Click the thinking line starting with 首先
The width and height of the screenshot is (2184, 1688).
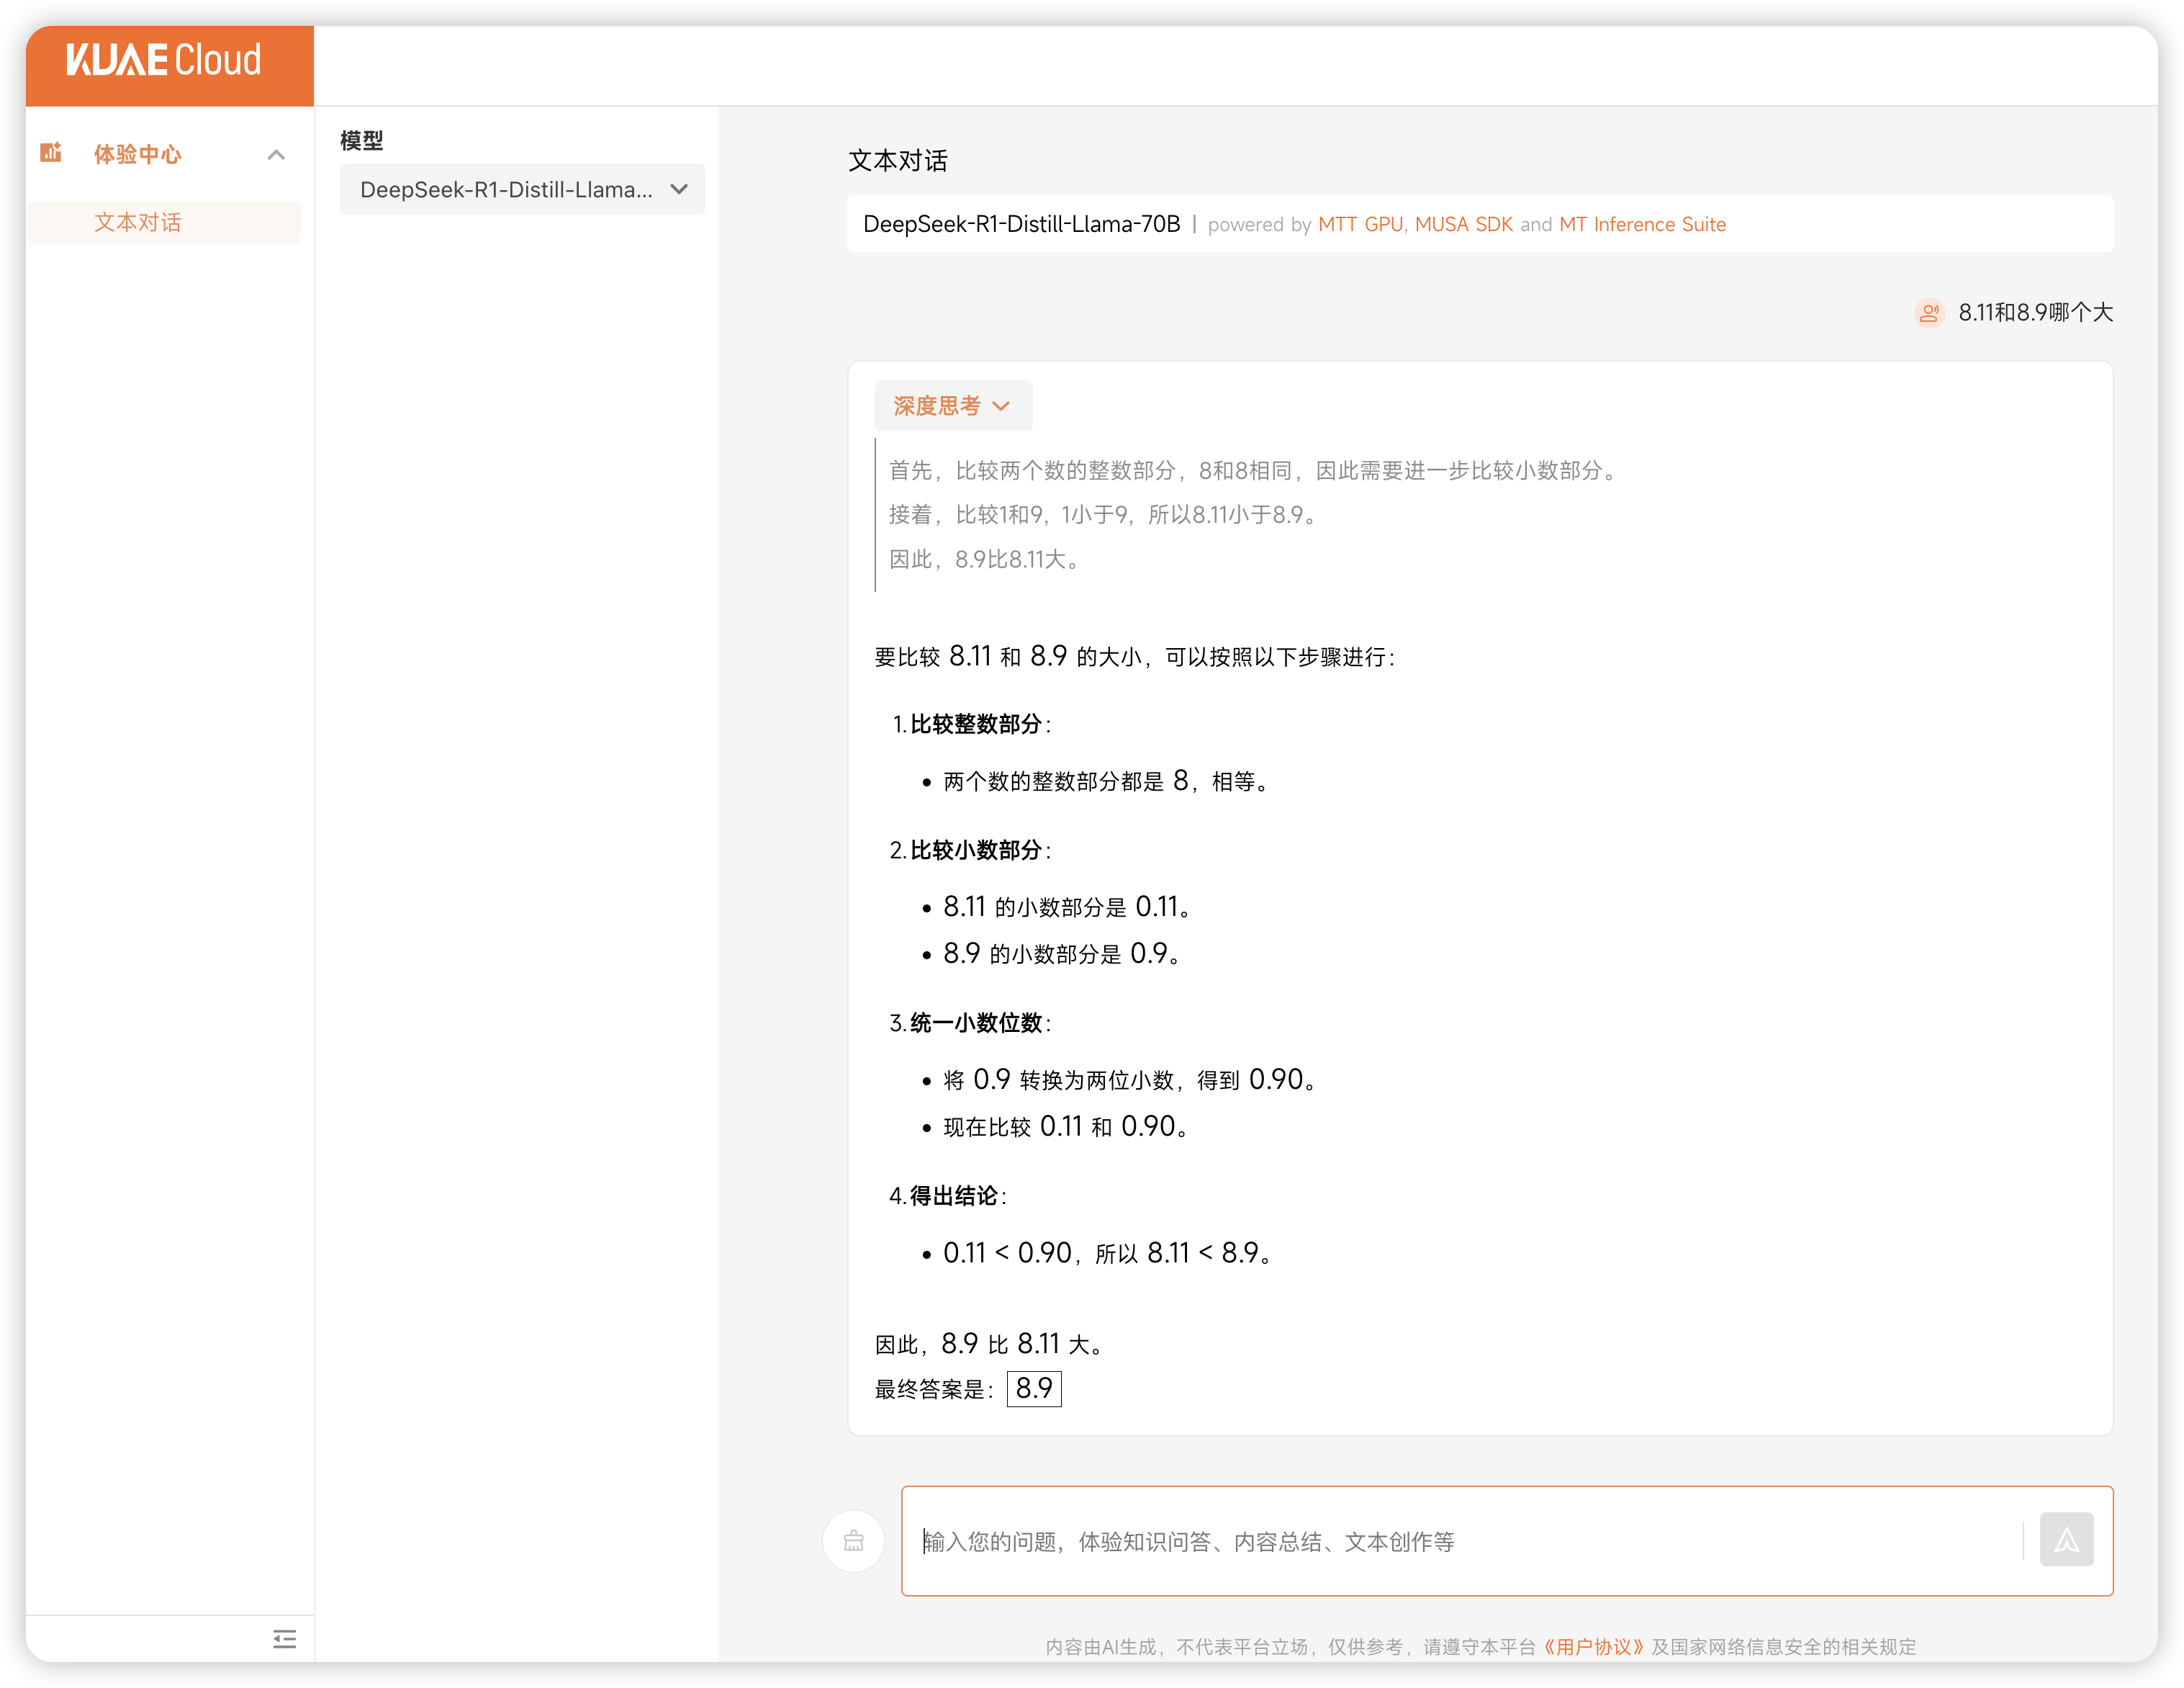tap(1253, 470)
